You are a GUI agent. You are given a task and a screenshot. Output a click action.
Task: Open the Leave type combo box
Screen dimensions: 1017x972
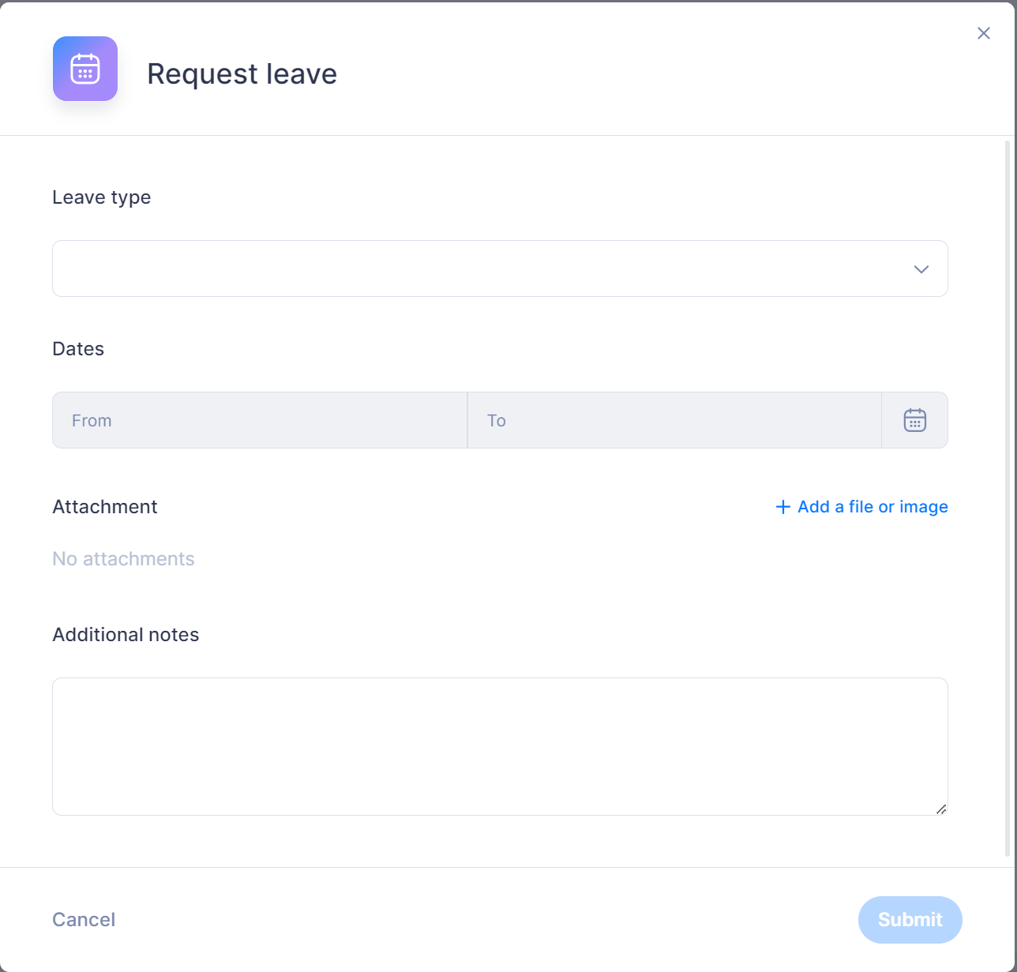[x=500, y=268]
